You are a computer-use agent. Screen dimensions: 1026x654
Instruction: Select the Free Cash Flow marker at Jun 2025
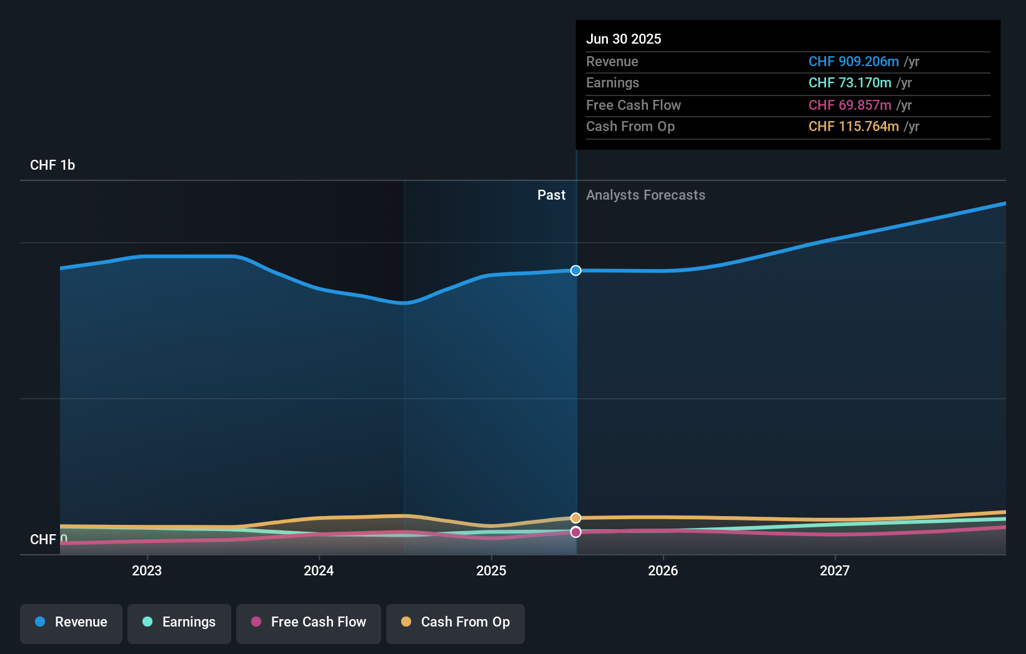[575, 532]
